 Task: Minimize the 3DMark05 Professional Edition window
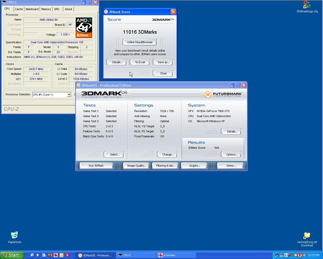pos(232,85)
